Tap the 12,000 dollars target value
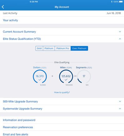Image resolution: width=124 pixels, height=136 pixels. tap(43, 85)
